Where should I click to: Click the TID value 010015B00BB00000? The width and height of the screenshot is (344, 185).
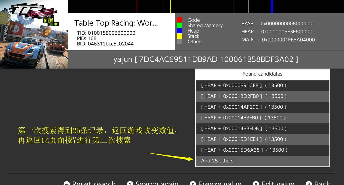(112, 33)
